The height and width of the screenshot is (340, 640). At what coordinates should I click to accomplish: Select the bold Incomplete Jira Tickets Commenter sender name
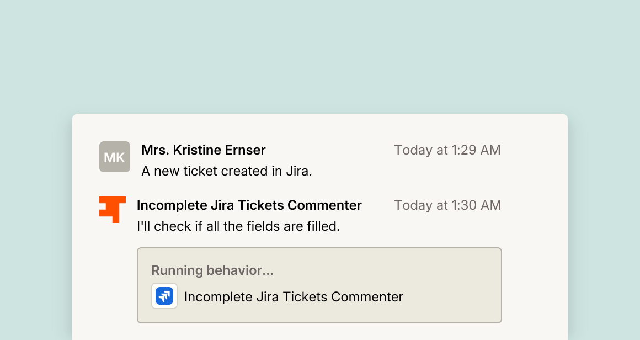pyautogui.click(x=249, y=205)
